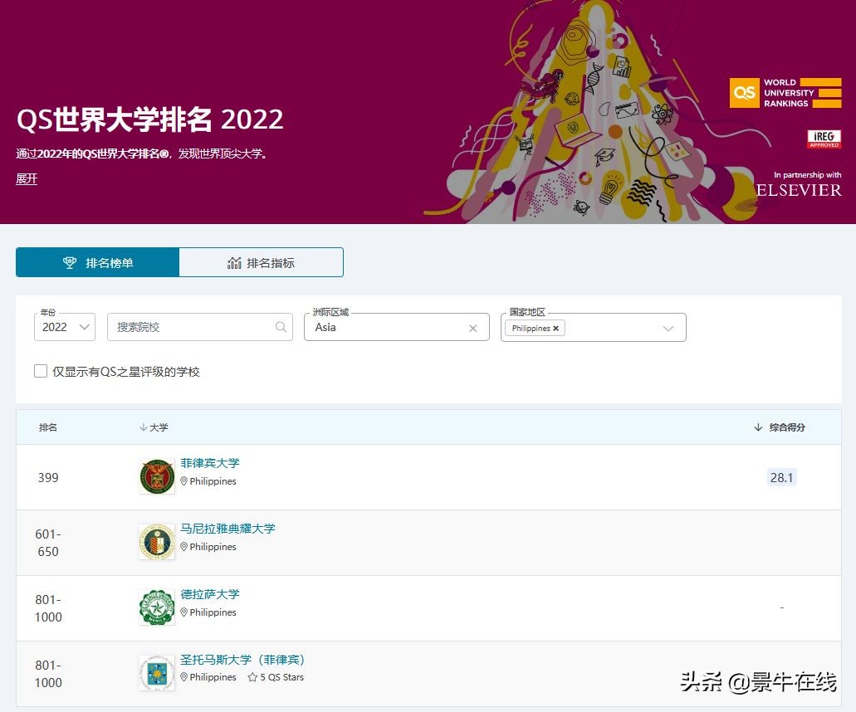The width and height of the screenshot is (856, 712).
Task: Clear the Asia region selection with the X
Action: pos(472,328)
